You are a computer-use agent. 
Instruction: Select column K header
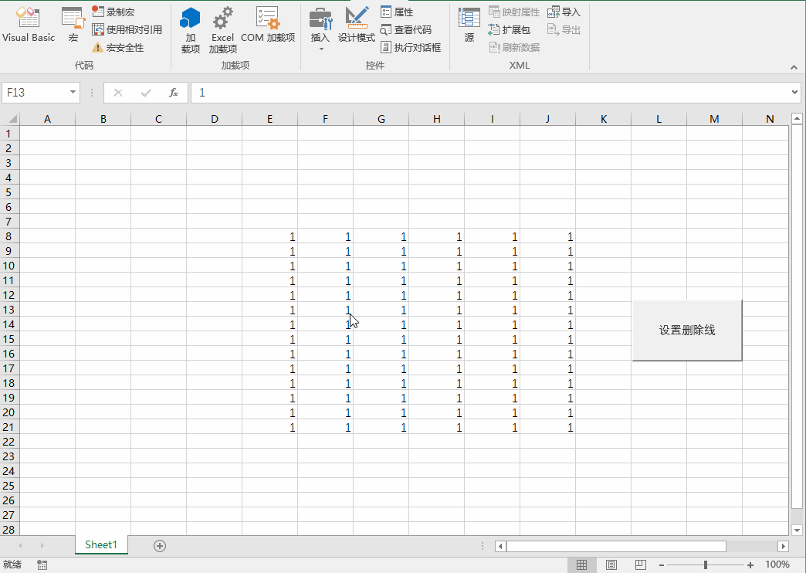pyautogui.click(x=604, y=119)
